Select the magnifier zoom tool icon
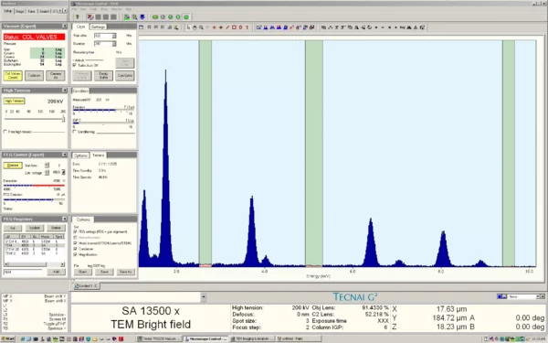Viewport: 548px width, 343px height. pos(201,27)
